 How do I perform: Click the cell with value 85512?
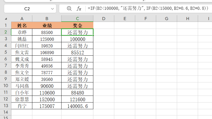click(x=77, y=52)
